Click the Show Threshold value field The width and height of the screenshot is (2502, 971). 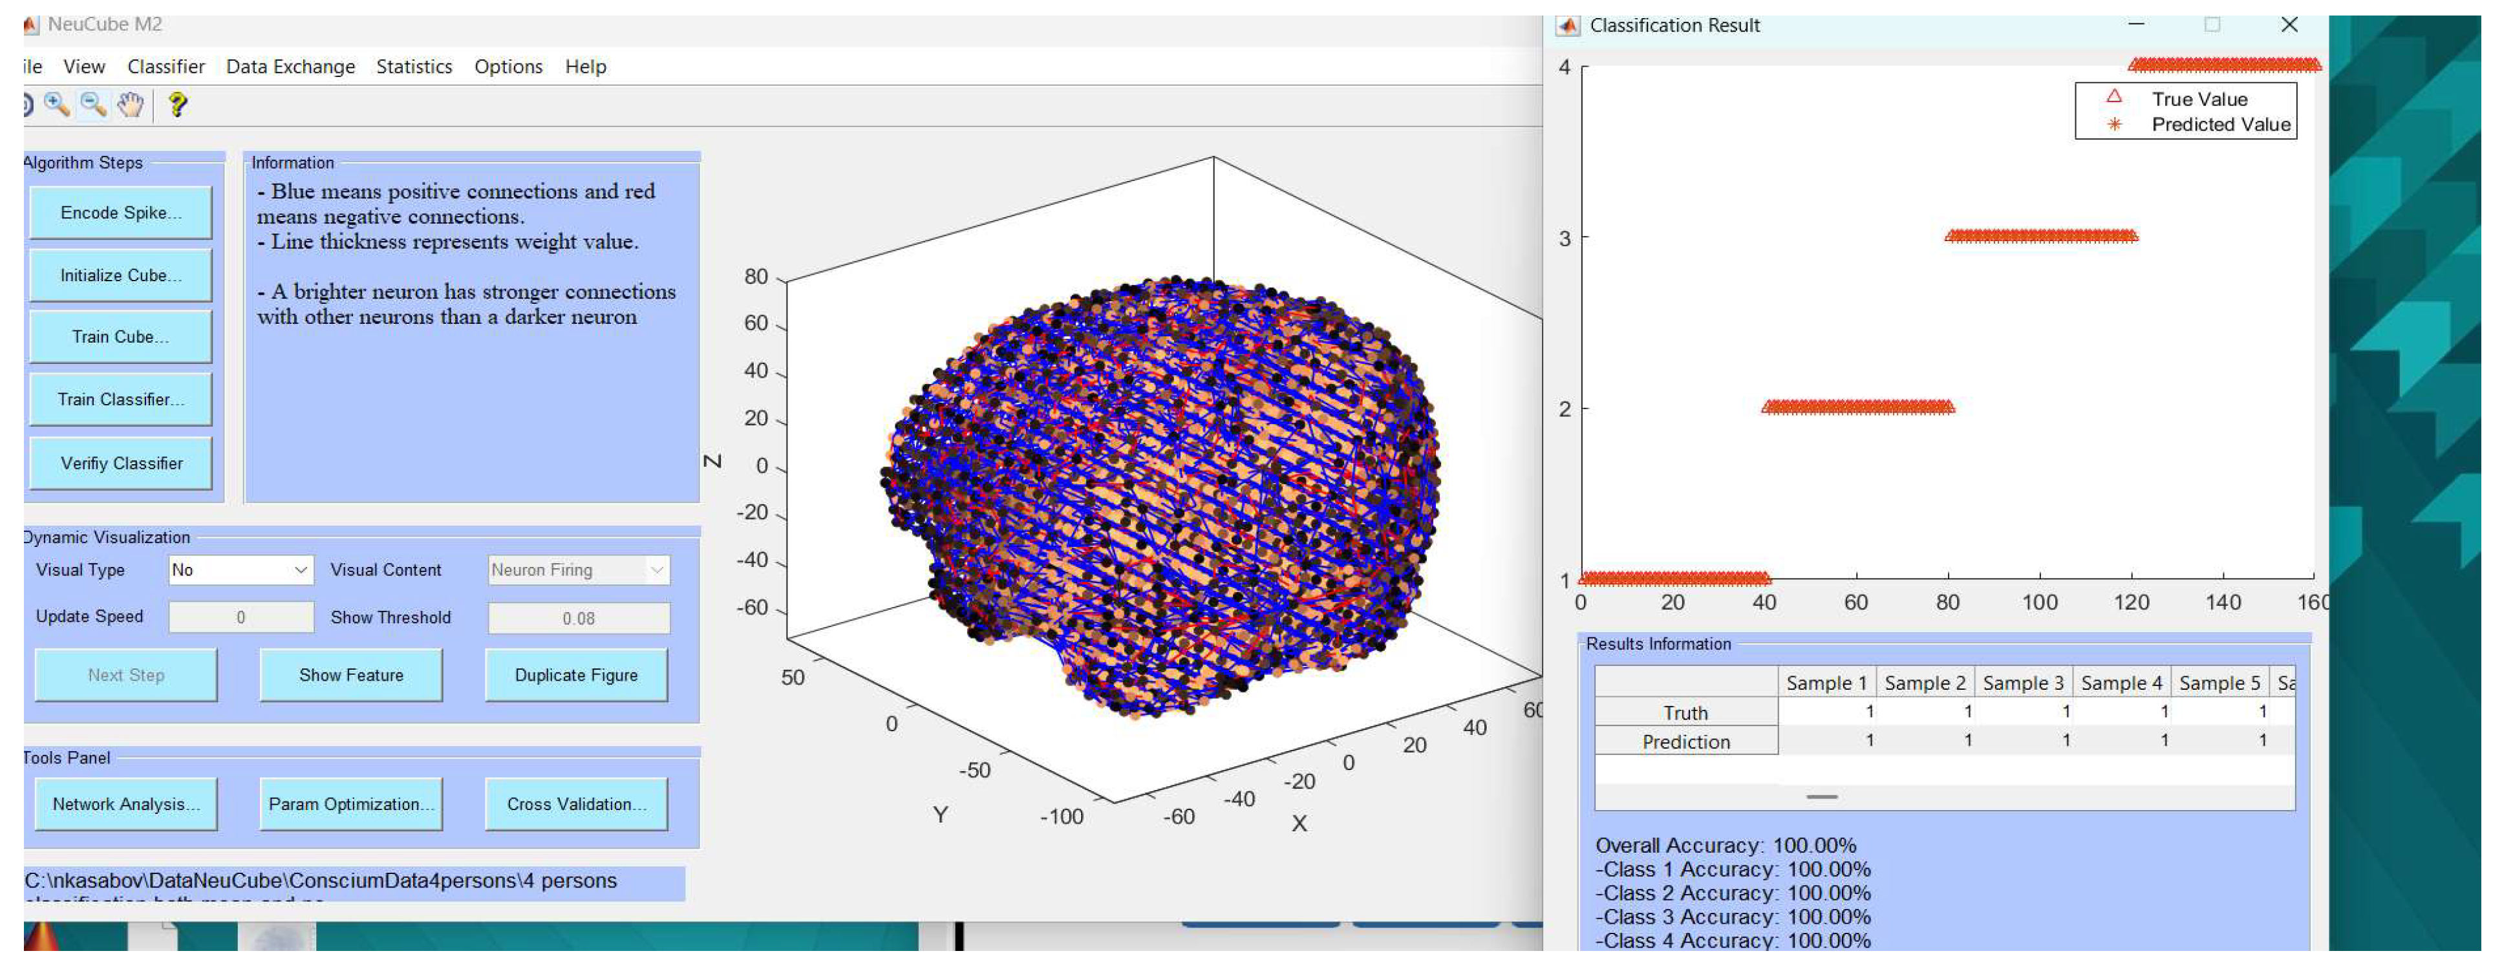(x=579, y=617)
